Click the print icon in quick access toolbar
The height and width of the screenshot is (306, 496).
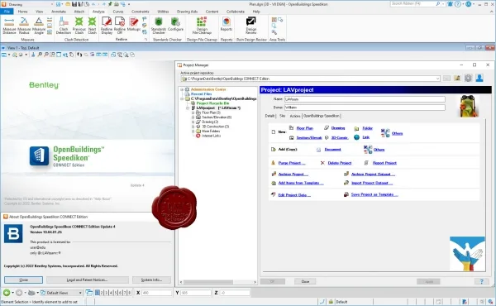[x=117, y=4]
